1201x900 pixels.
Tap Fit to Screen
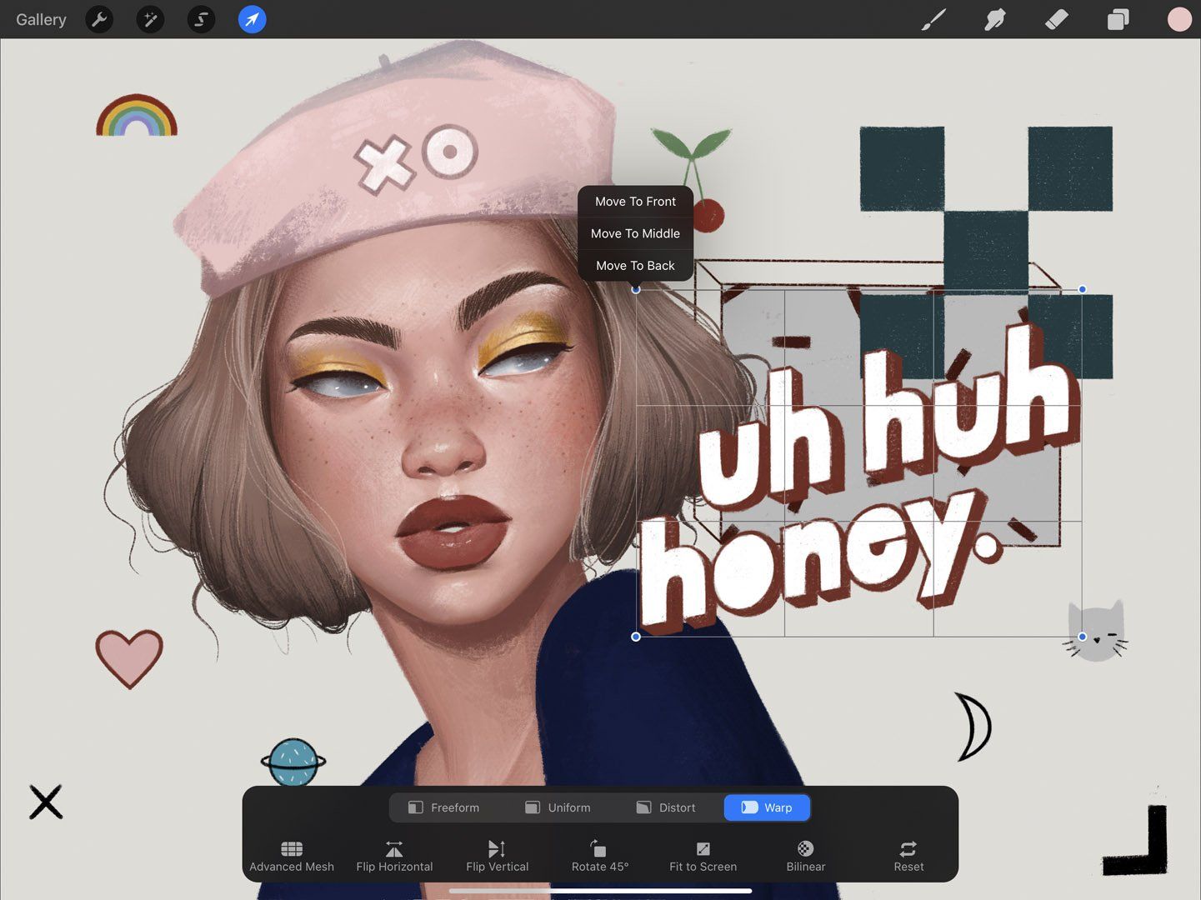pos(703,855)
